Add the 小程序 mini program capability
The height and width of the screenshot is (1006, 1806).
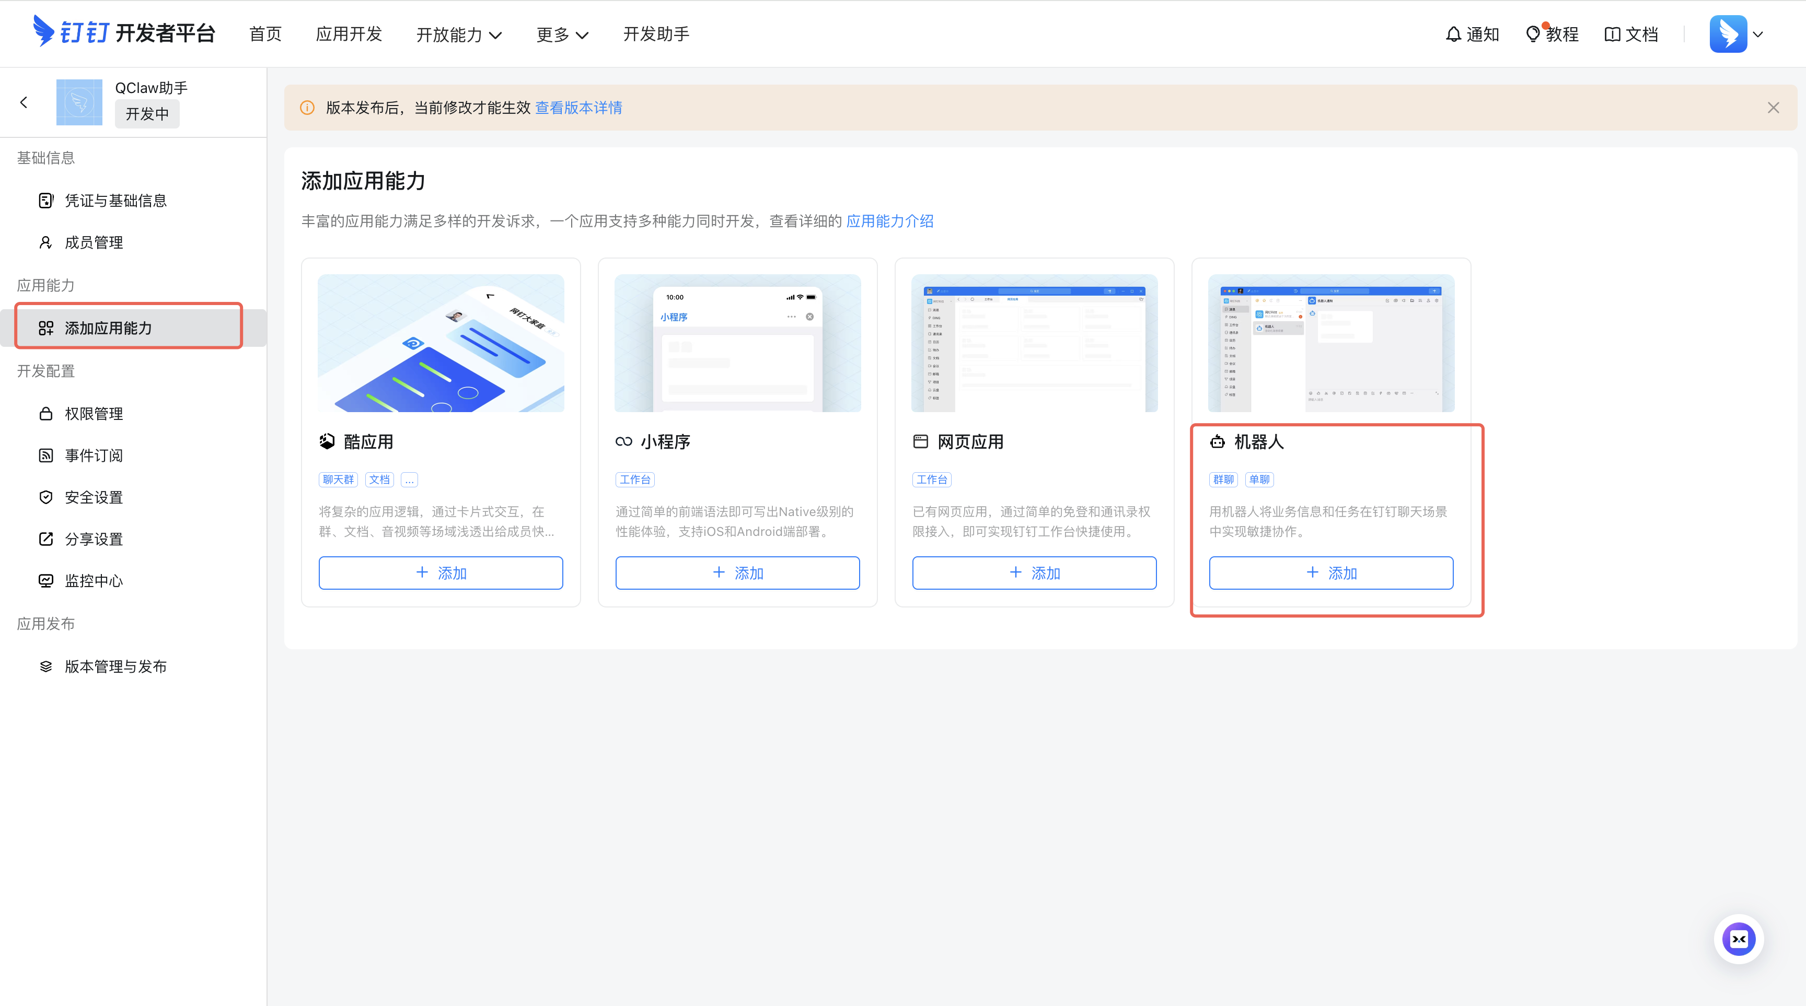(x=737, y=572)
